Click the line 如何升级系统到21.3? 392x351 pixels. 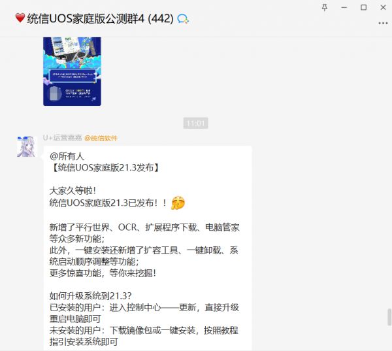tap(91, 296)
